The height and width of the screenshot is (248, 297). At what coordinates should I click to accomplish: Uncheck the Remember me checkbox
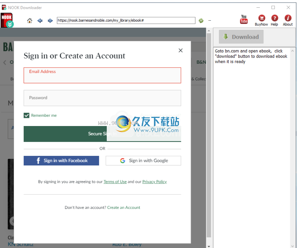click(27, 115)
